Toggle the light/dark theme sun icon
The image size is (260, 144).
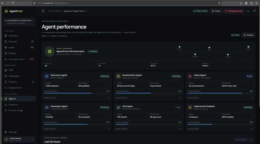(x=248, y=11)
